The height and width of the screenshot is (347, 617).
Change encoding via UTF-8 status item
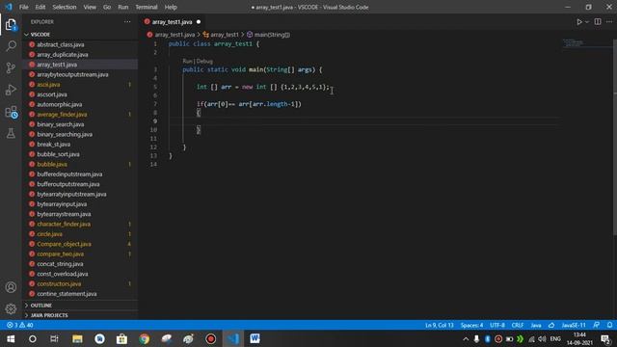[x=497, y=326]
